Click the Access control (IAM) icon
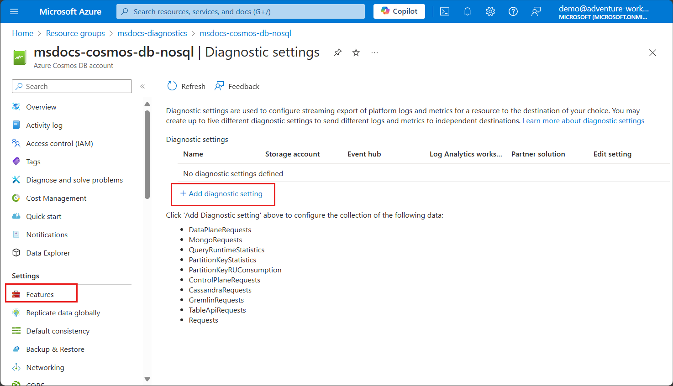The width and height of the screenshot is (673, 386). pos(16,143)
